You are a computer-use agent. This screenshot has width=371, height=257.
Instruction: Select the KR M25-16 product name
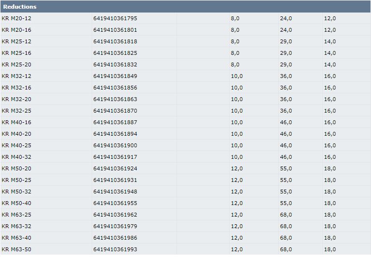pyautogui.click(x=16, y=53)
